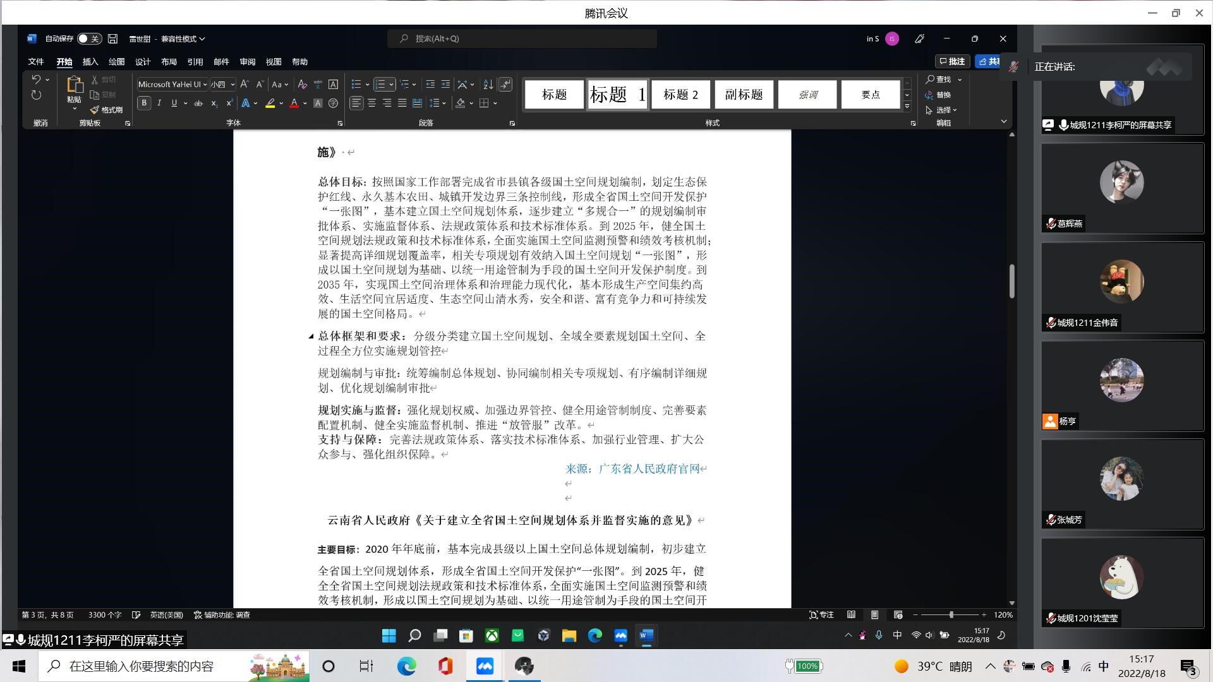The image size is (1213, 682).
Task: Toggle bold formatting button
Action: [x=144, y=103]
